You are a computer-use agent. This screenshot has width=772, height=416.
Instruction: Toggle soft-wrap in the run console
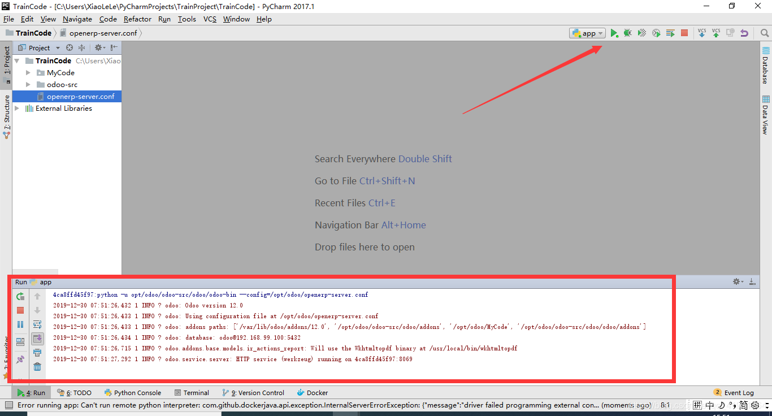click(x=37, y=324)
